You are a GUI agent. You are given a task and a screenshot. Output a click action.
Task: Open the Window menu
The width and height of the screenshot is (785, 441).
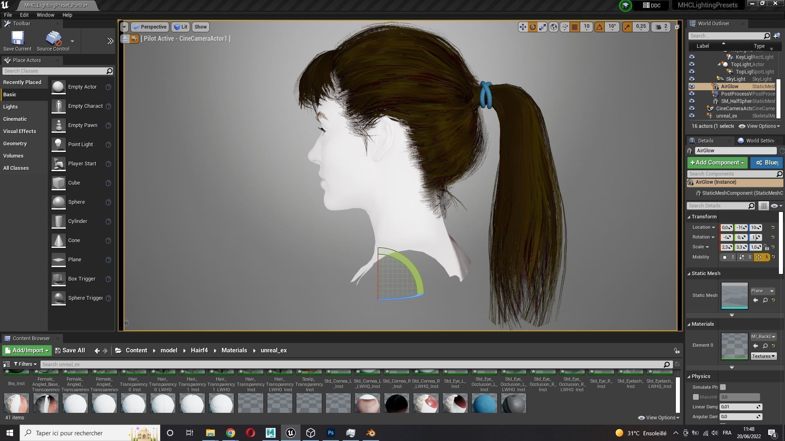[45, 15]
